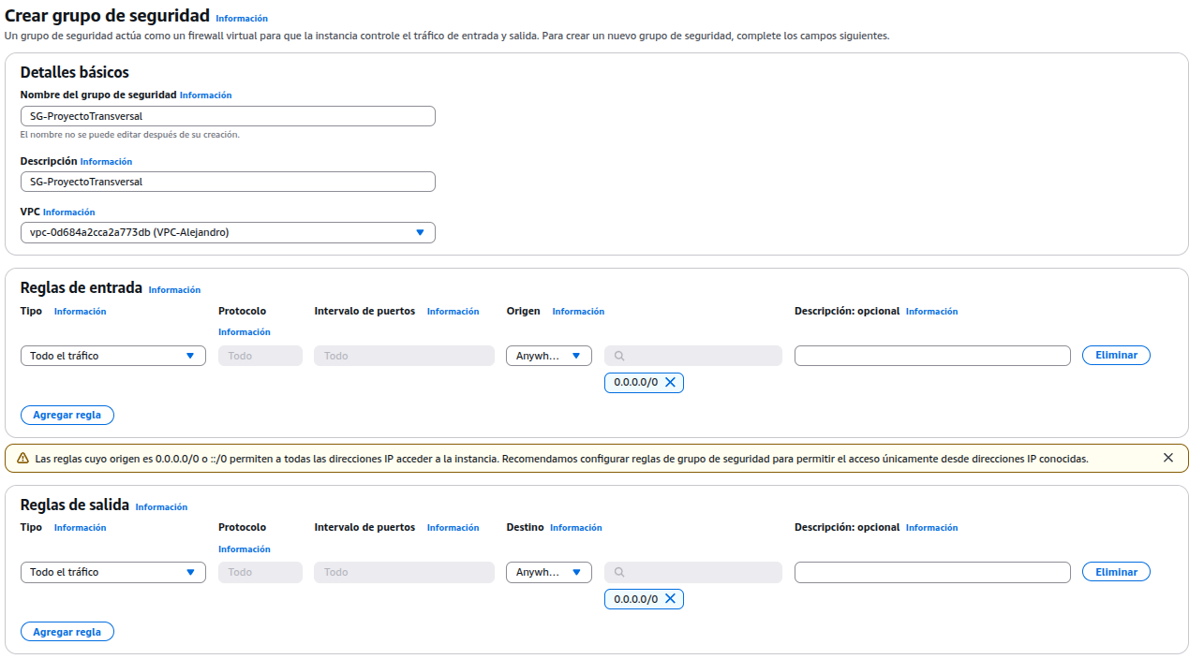The image size is (1204, 659).
Task: Open Información link beside Reglas de entrada
Action: pos(174,290)
